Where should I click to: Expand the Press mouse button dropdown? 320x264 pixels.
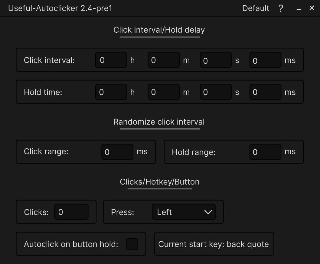tap(184, 212)
